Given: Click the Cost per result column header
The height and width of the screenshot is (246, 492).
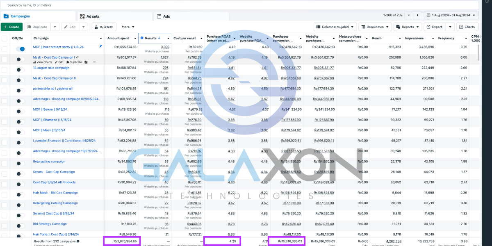Looking at the screenshot, I should (187, 38).
